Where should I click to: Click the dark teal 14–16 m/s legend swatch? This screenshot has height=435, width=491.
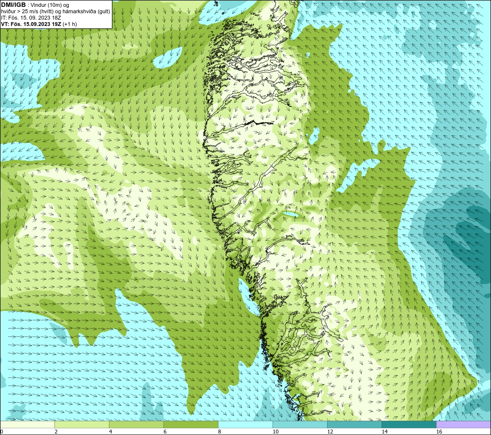click(409, 424)
